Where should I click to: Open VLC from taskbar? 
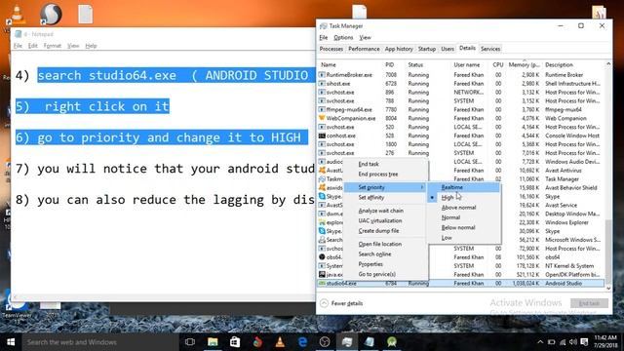coord(280,342)
